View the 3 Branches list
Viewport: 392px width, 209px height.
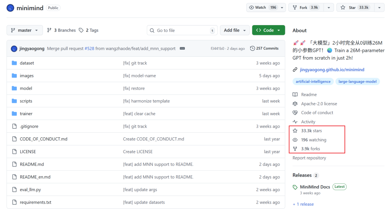point(61,30)
